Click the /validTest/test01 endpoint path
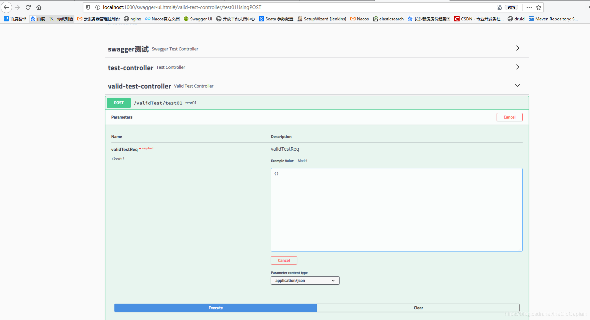590x320 pixels. point(158,103)
